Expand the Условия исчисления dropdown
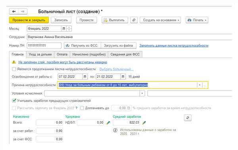This screenshot has width=238, height=150. pos(142,93)
